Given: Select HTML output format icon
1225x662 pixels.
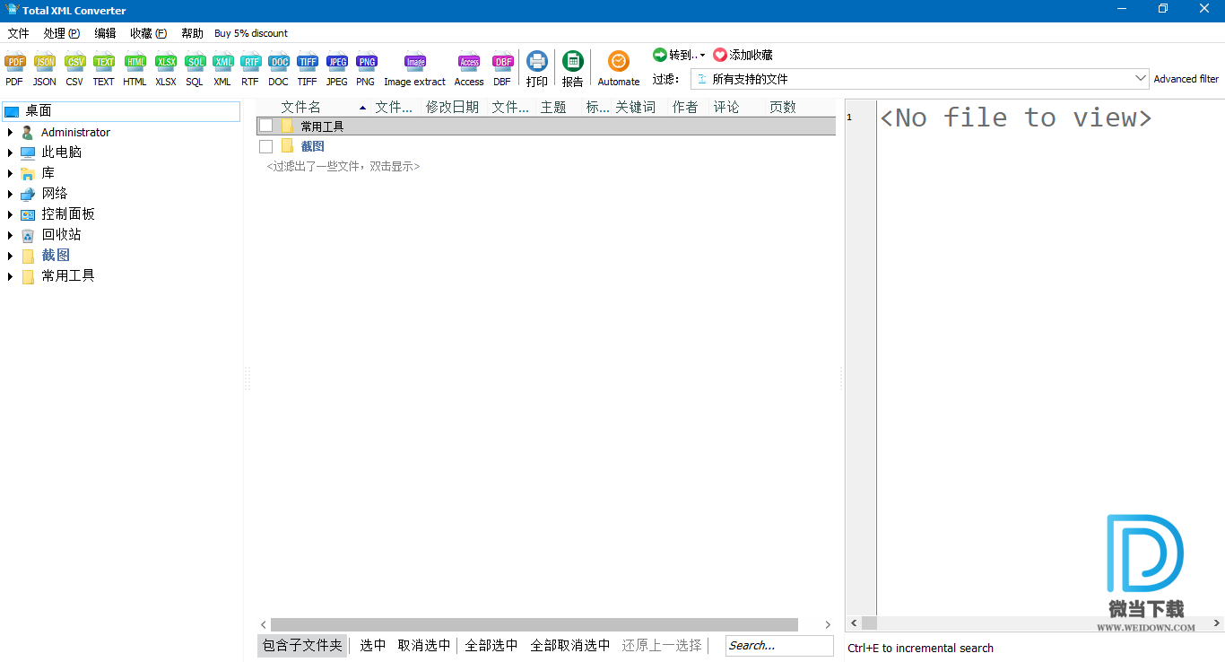Looking at the screenshot, I should point(135,63).
